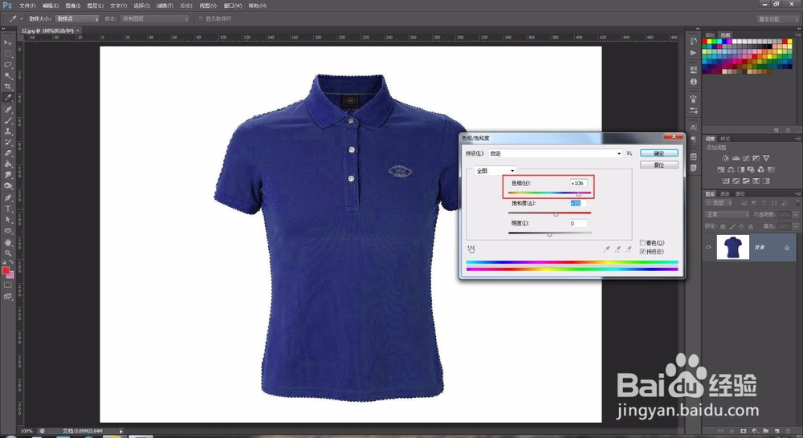Image resolution: width=803 pixels, height=438 pixels.
Task: Click the Hue slider handle
Action: click(x=579, y=194)
